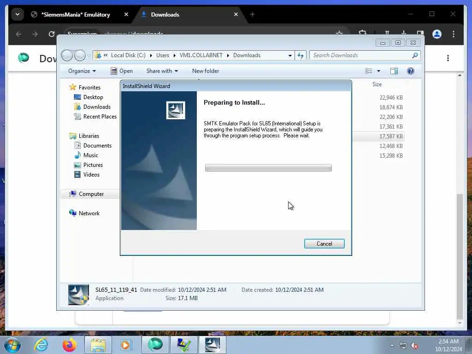Select Favorites in navigation pane
Screen dimensions: 472x354
(x=89, y=87)
